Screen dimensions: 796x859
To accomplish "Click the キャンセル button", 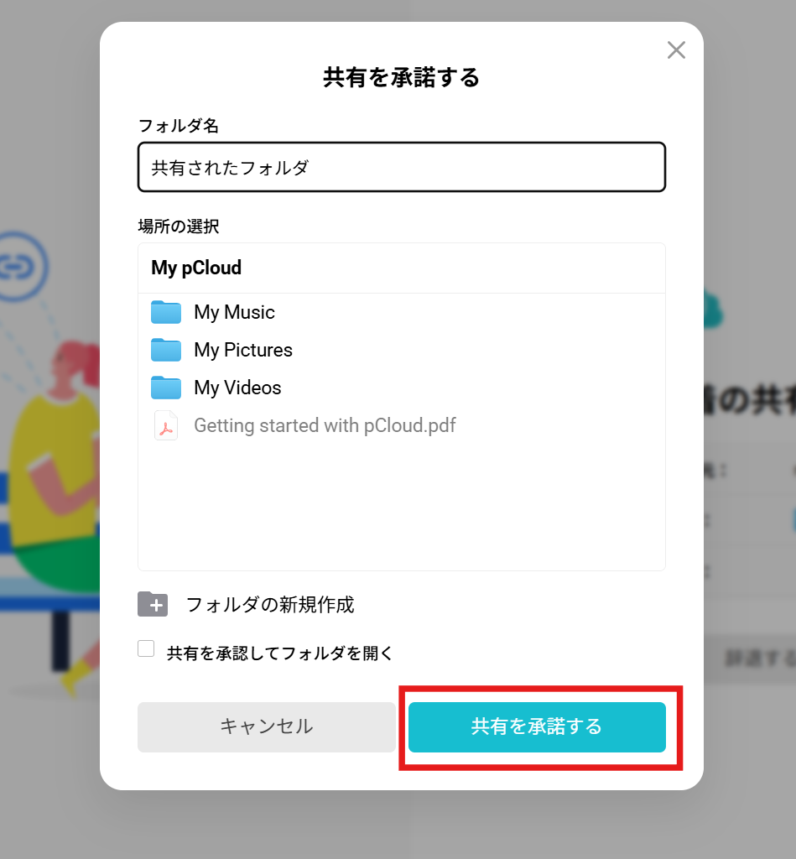I will pyautogui.click(x=266, y=727).
